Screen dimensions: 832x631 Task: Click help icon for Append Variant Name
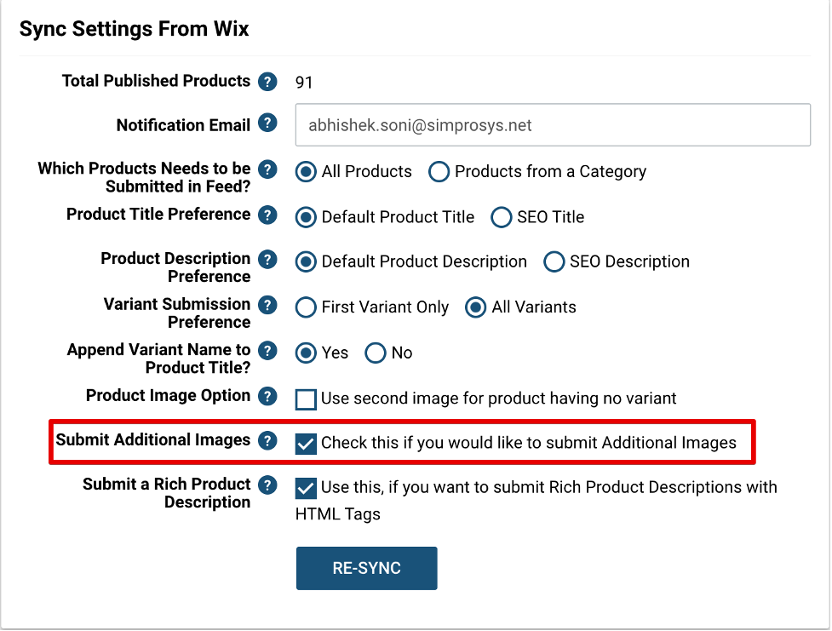(x=267, y=351)
